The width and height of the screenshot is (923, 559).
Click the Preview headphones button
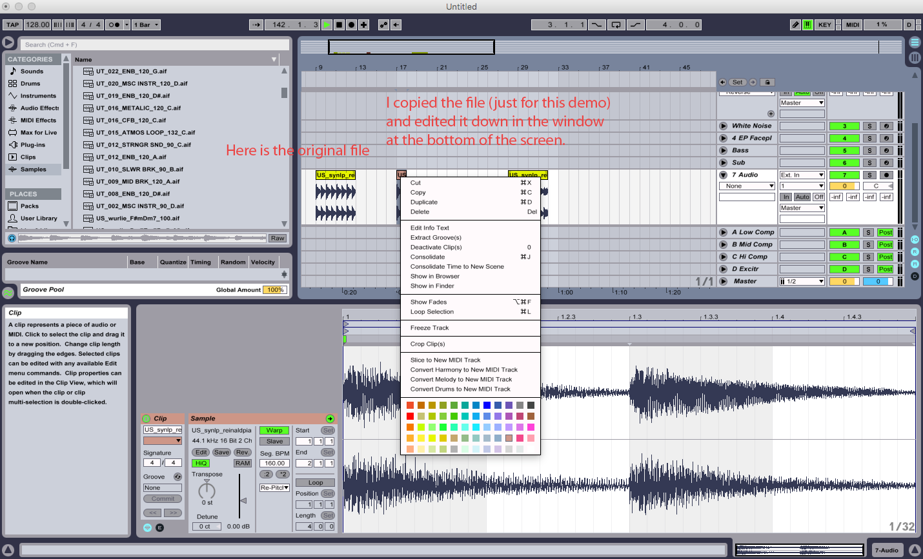click(12, 238)
